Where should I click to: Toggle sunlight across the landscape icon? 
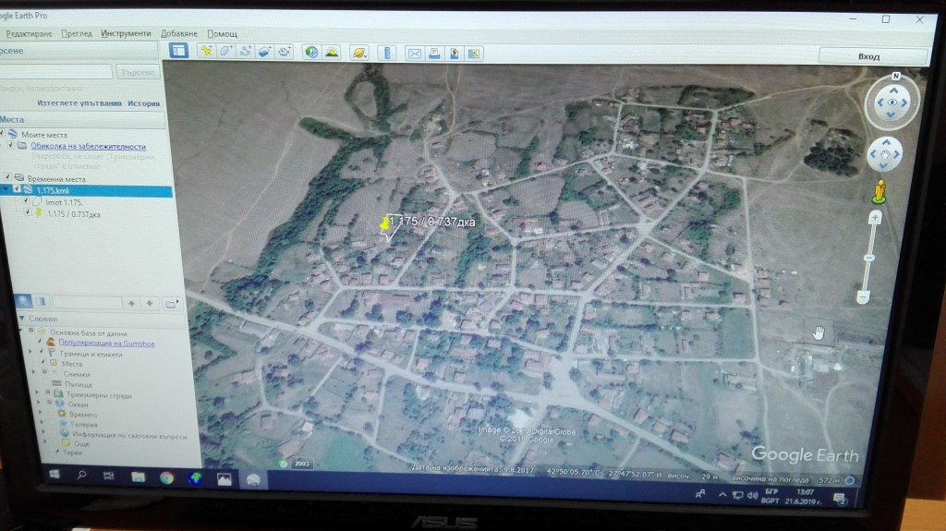pyautogui.click(x=331, y=52)
